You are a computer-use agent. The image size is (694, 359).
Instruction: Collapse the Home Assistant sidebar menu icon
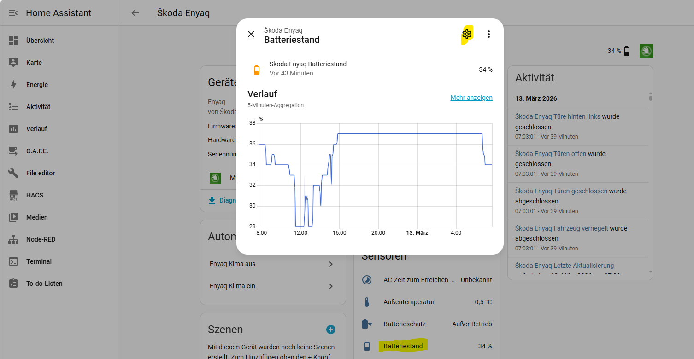(13, 13)
